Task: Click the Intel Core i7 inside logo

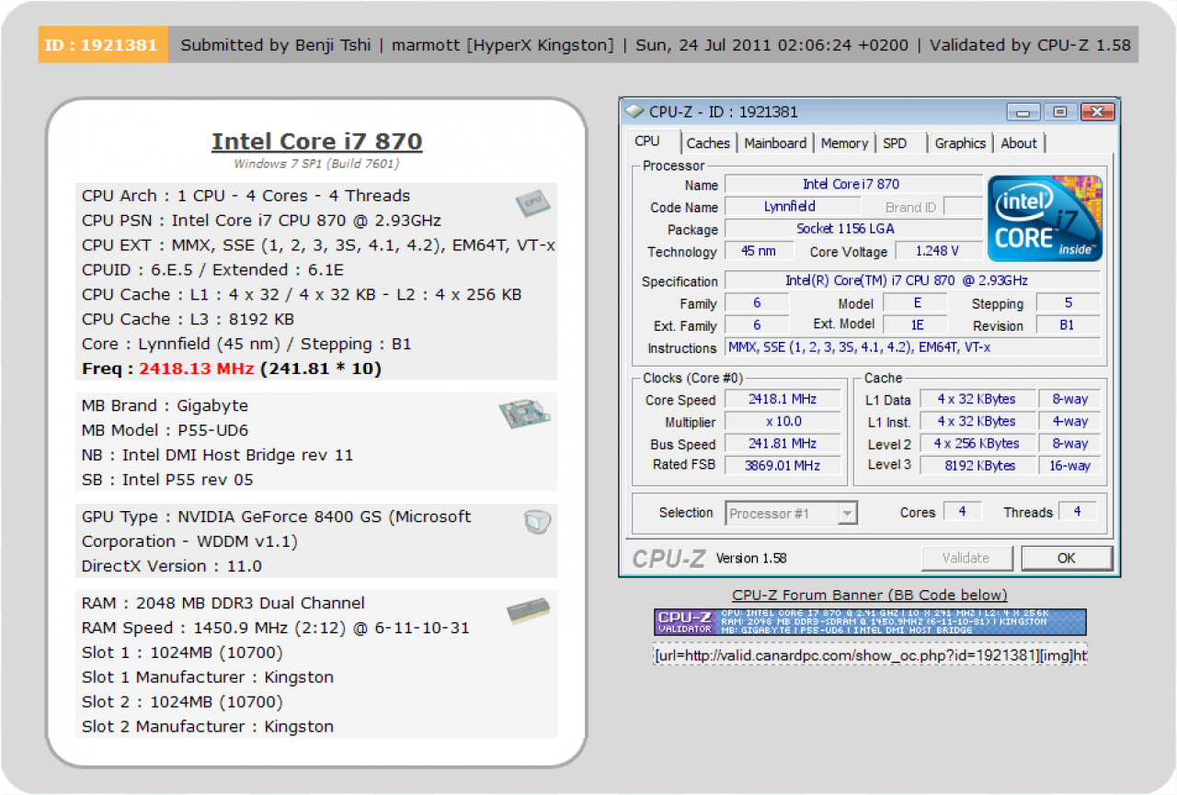Action: (x=1045, y=219)
